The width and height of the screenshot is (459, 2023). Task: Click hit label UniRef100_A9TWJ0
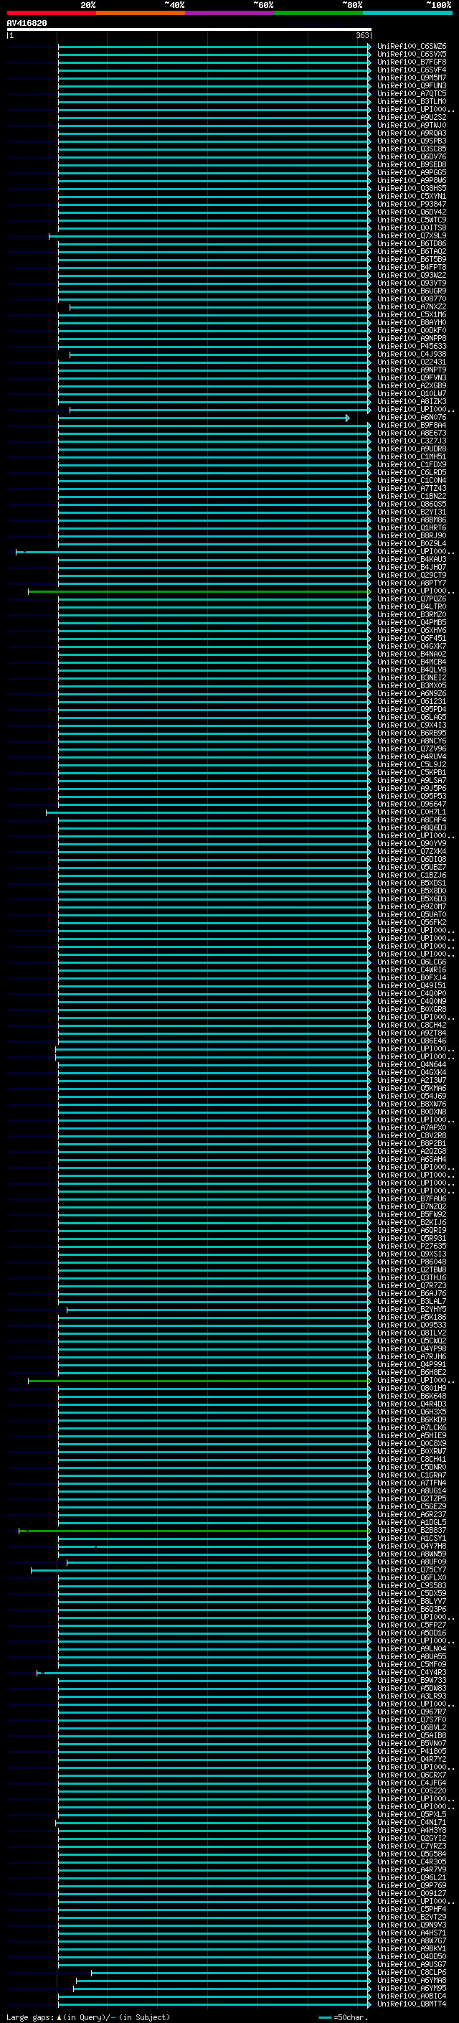pyautogui.click(x=412, y=125)
